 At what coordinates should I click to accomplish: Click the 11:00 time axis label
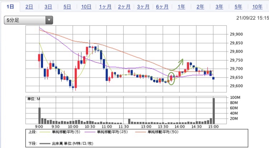click(x=107, y=127)
